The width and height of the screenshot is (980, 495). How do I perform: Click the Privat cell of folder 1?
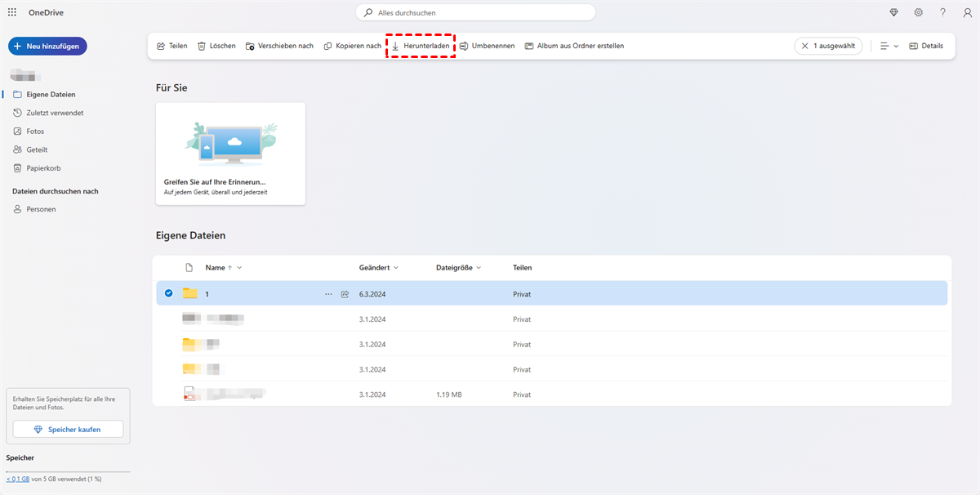coord(522,294)
